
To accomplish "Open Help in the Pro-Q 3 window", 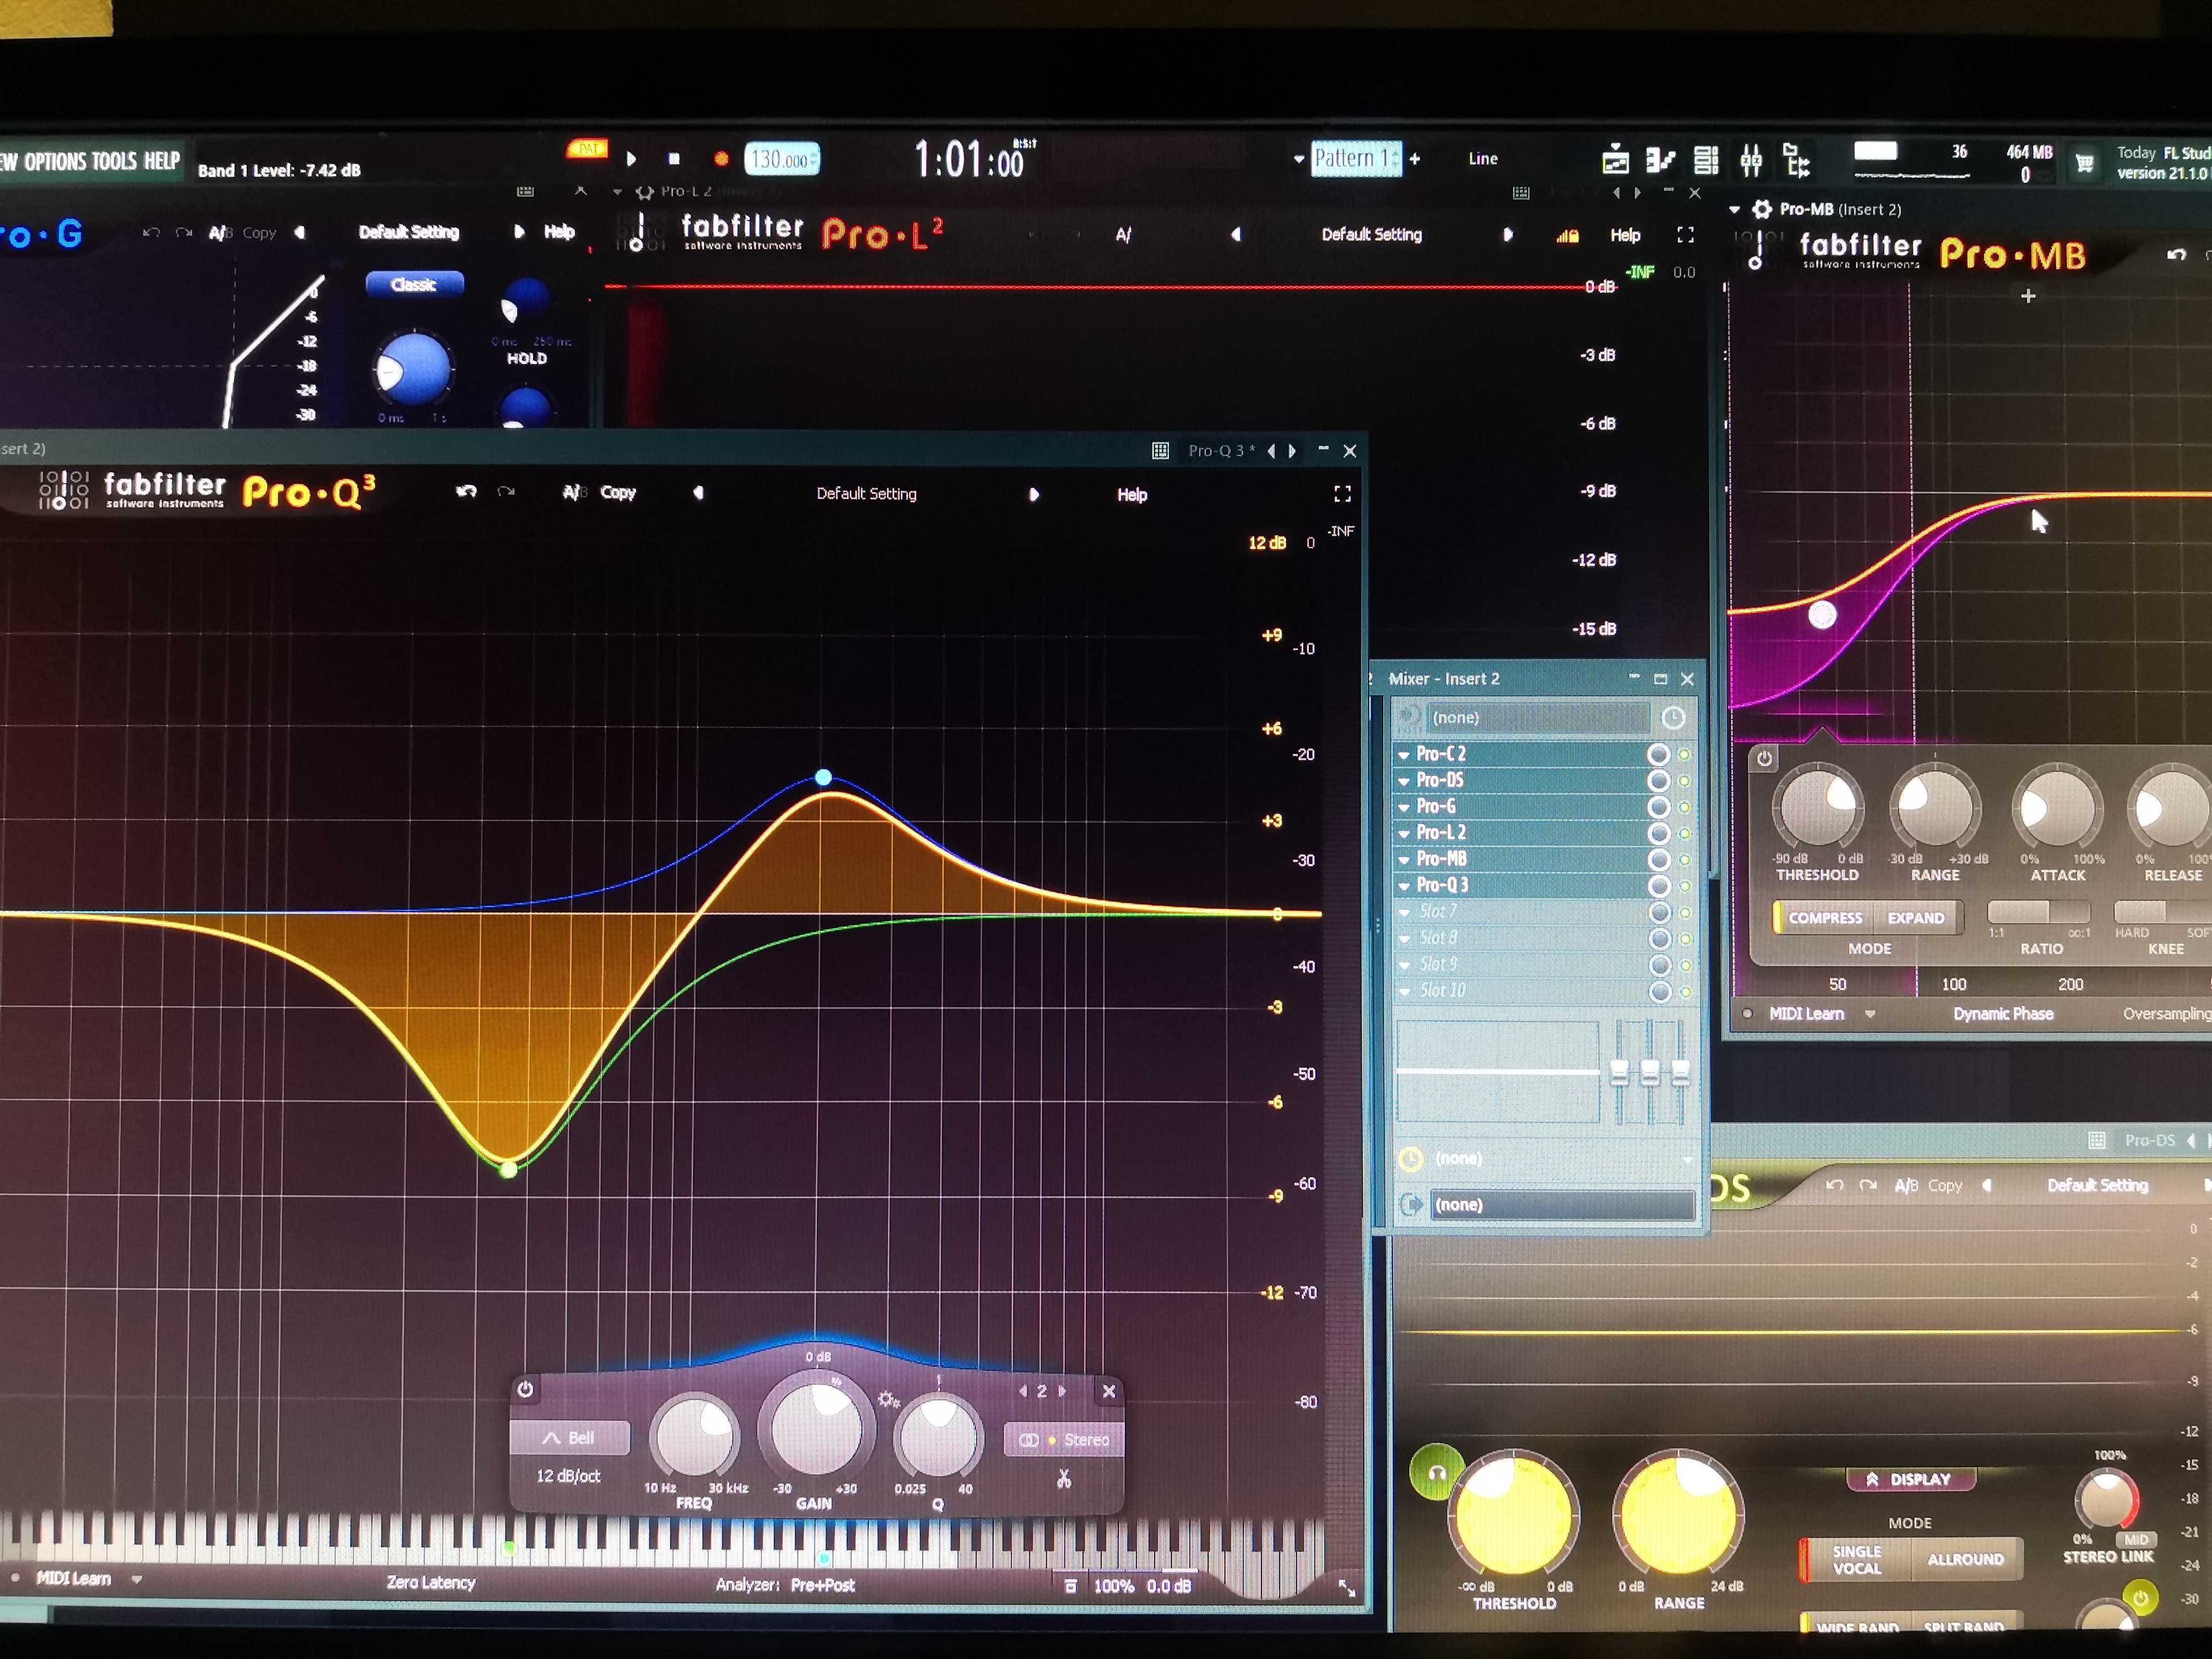I will click(x=1132, y=494).
